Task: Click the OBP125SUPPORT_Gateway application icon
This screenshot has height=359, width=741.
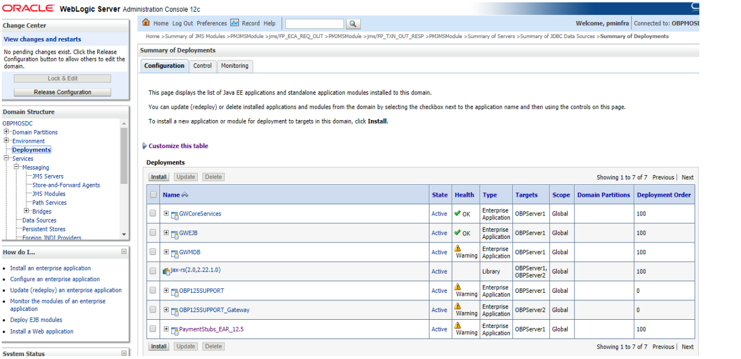Action: [x=175, y=311]
